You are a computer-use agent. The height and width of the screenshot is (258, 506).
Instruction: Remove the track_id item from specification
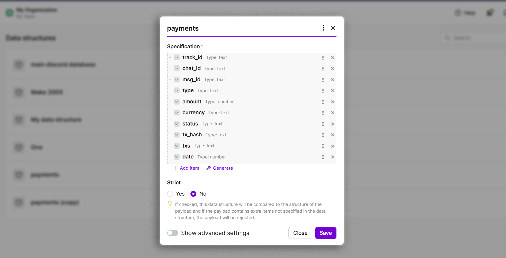(332, 58)
